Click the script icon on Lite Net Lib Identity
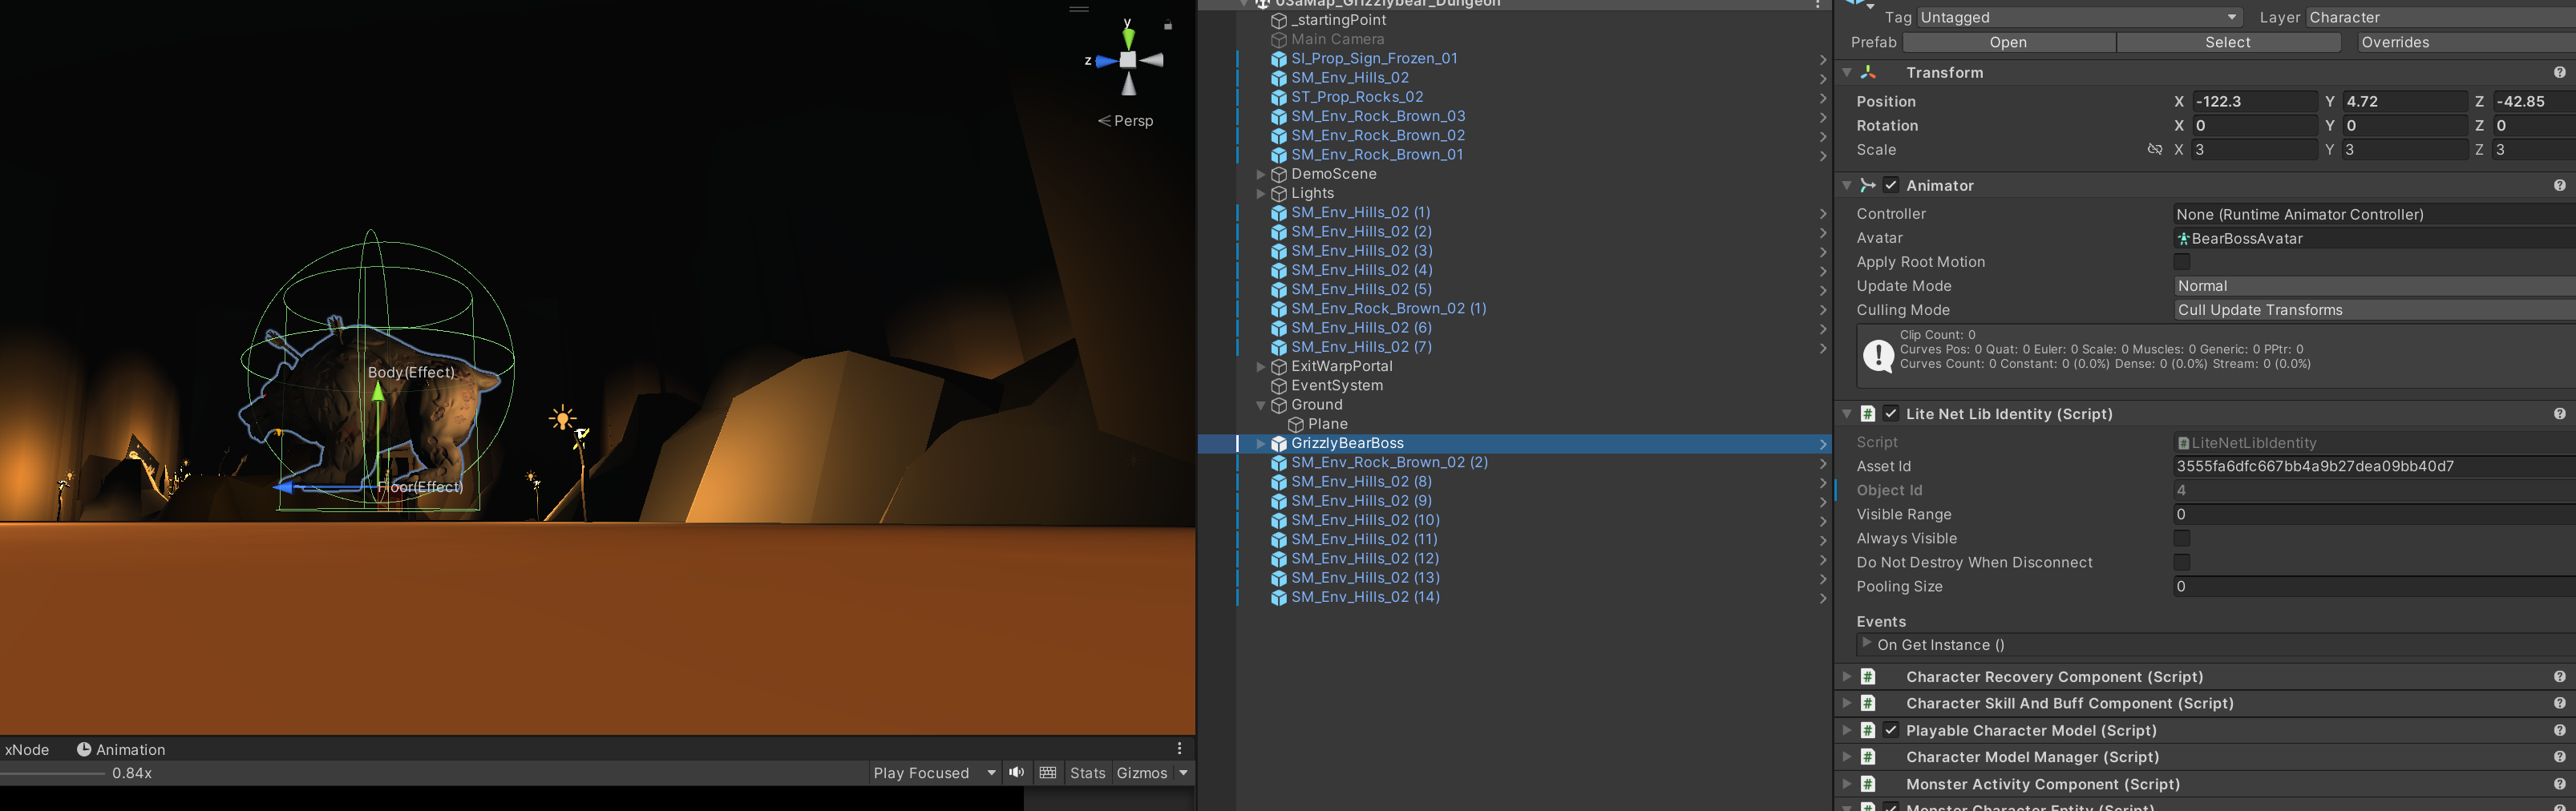Screen dimensions: 2576x811 pos(1867,413)
